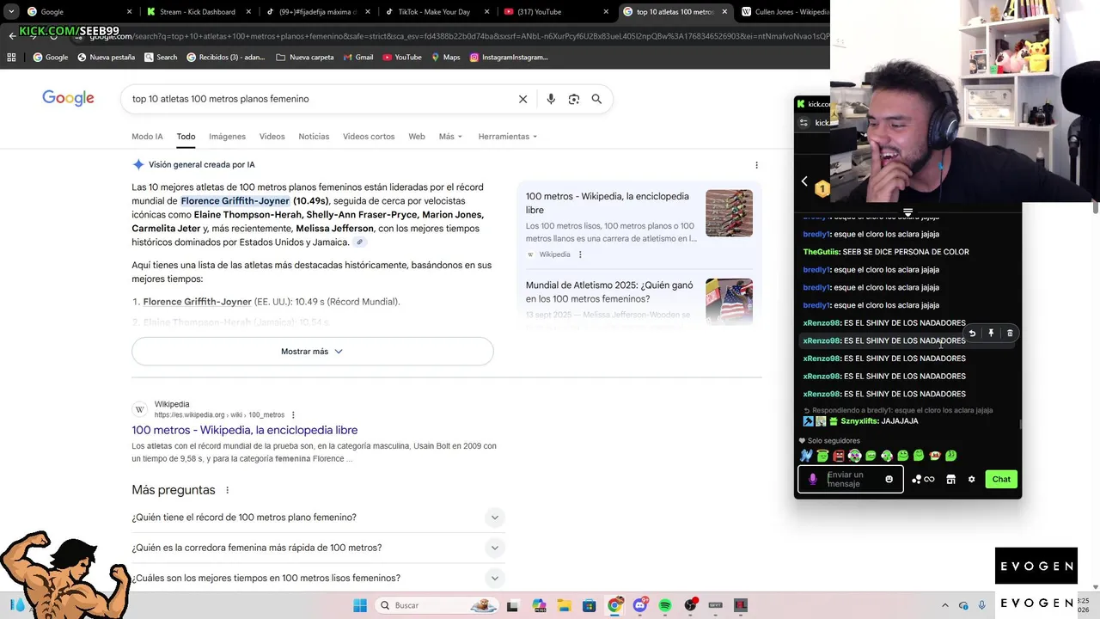Open options for Wikipedia source card
Viewport: 1100px width, 619px height.
580,254
